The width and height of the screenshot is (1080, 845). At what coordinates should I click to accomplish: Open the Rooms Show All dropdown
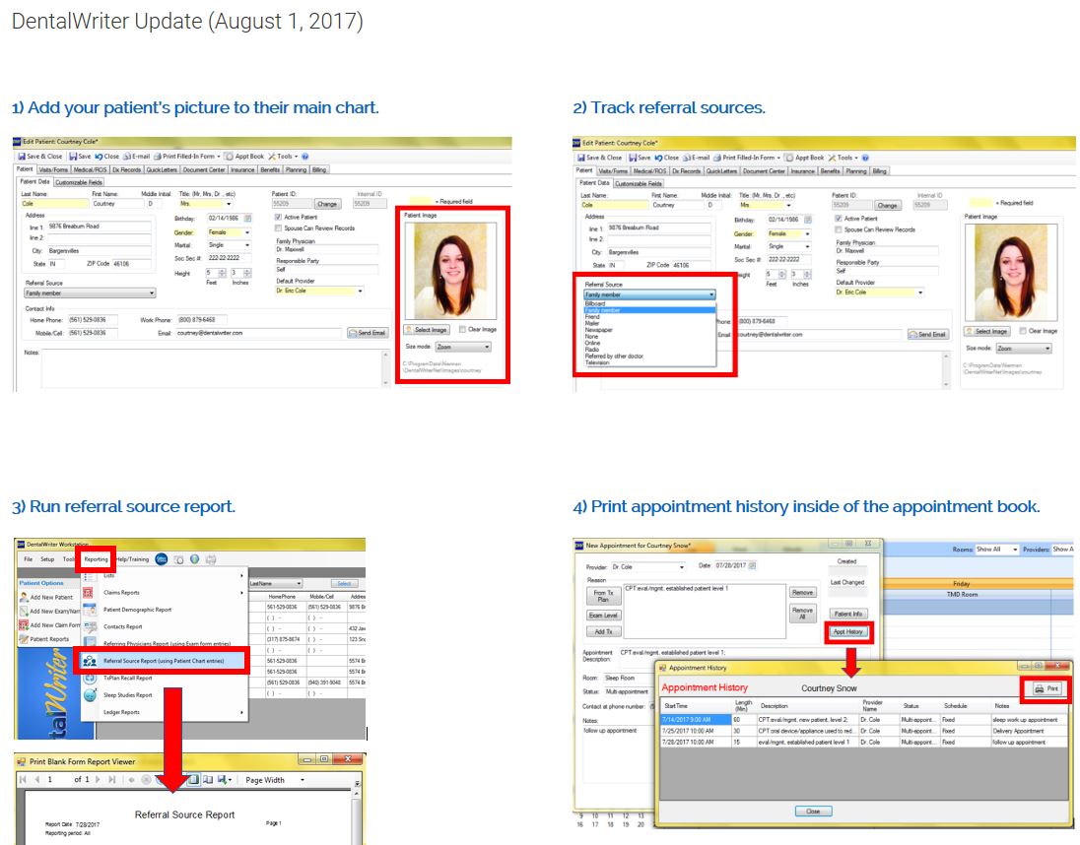pos(996,550)
